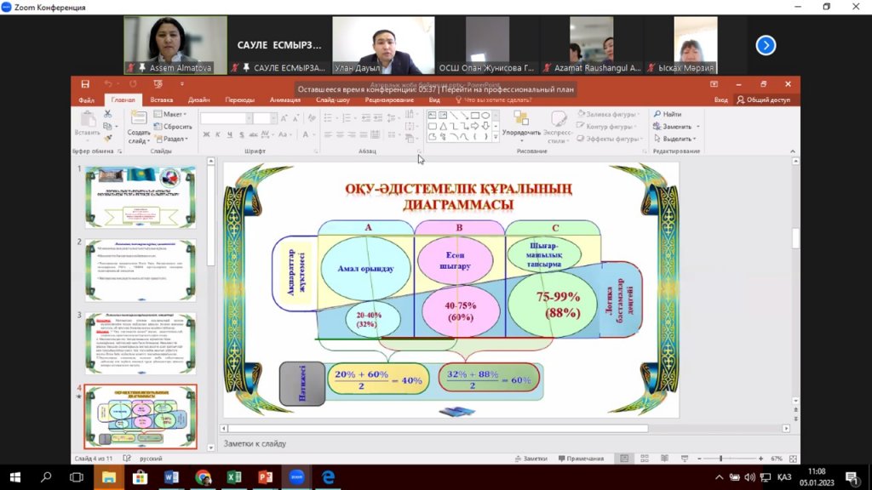
Task: Switch to reading view in status bar
Action: (x=664, y=459)
